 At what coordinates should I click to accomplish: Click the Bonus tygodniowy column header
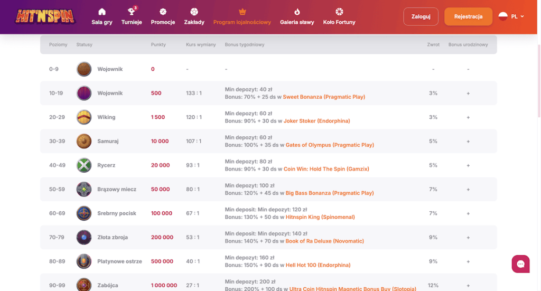tap(245, 44)
